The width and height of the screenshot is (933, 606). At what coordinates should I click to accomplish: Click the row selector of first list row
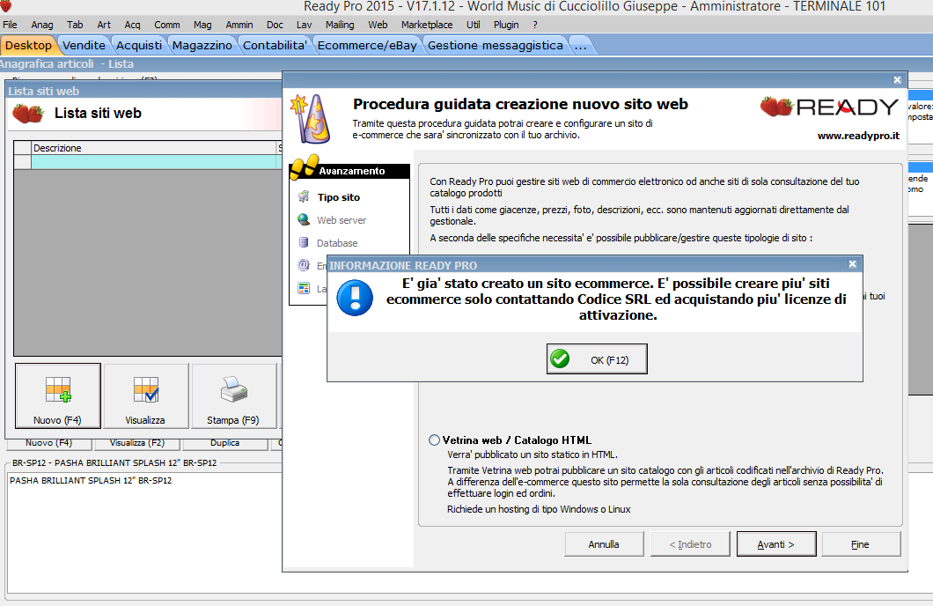coord(23,162)
